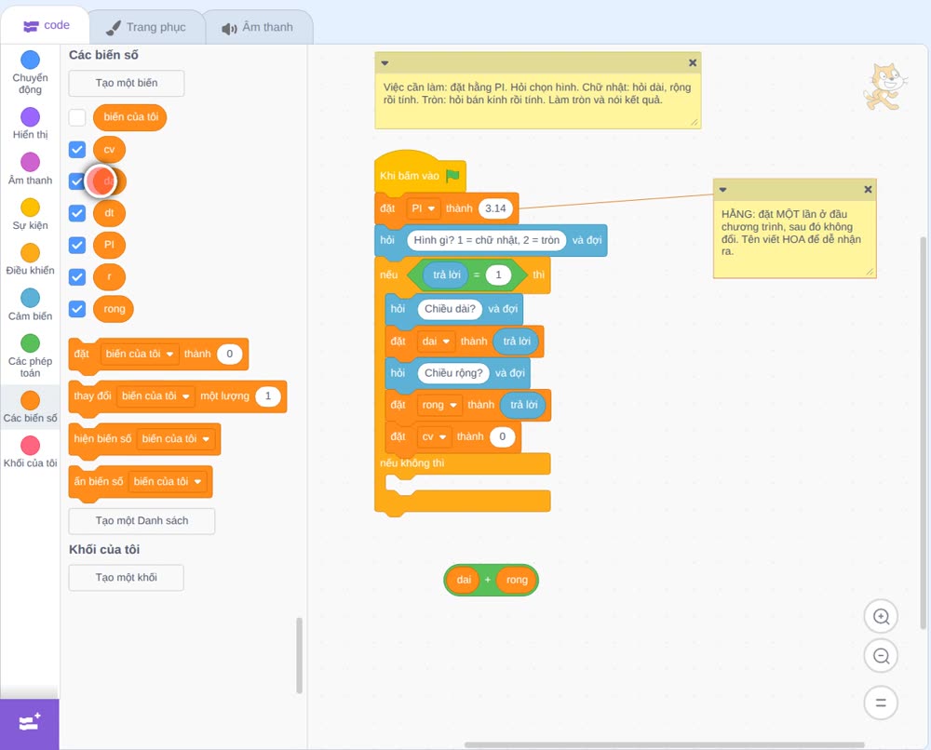Click the 'Tạo một khối' button
Viewport: 931px width, 750px height.
[x=127, y=578]
